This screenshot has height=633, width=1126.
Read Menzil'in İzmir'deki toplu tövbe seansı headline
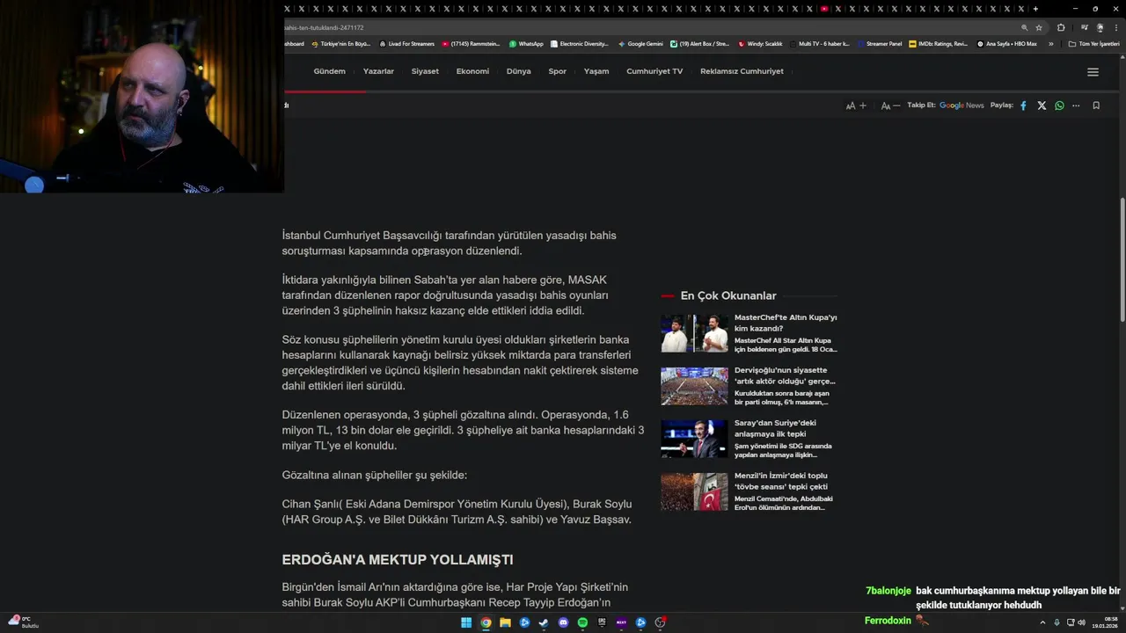click(781, 481)
